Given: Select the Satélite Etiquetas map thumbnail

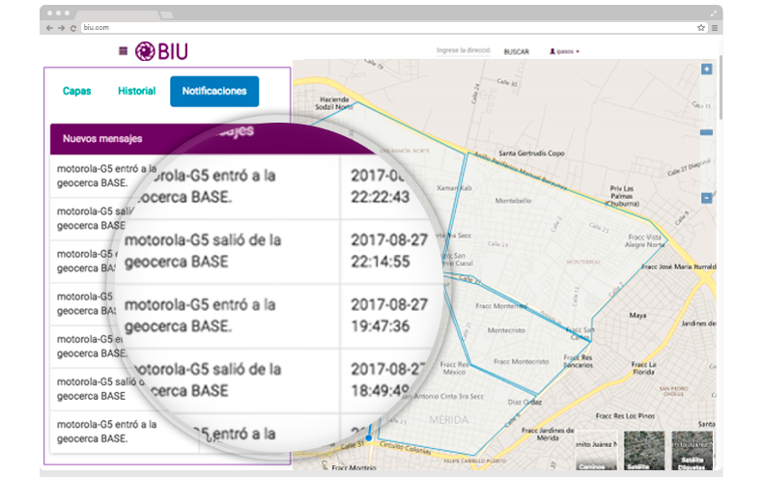Looking at the screenshot, I should click(692, 450).
